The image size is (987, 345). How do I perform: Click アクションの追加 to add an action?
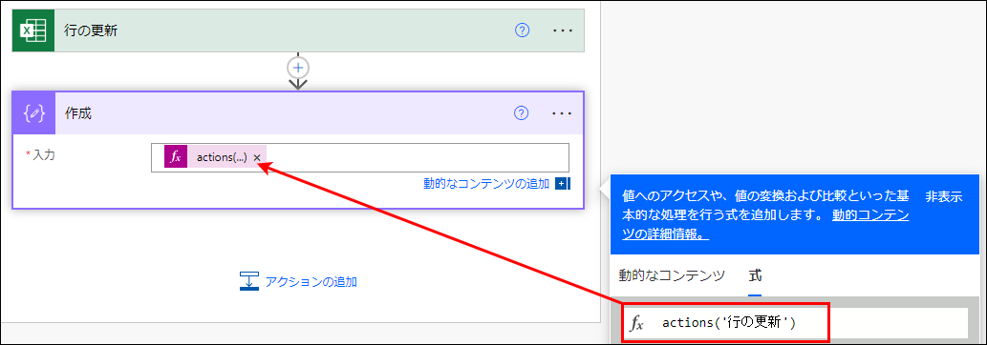tap(311, 281)
